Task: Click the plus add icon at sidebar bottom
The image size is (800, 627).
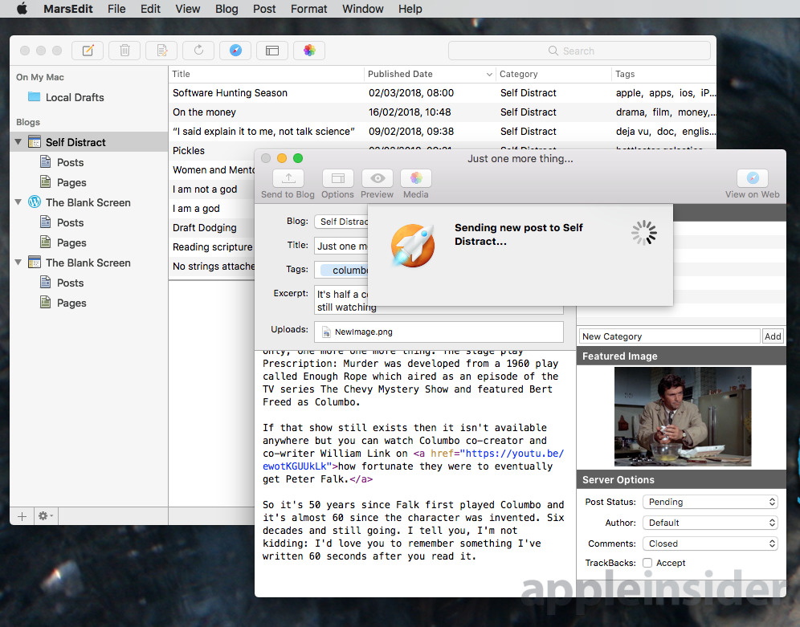Action: click(x=22, y=516)
